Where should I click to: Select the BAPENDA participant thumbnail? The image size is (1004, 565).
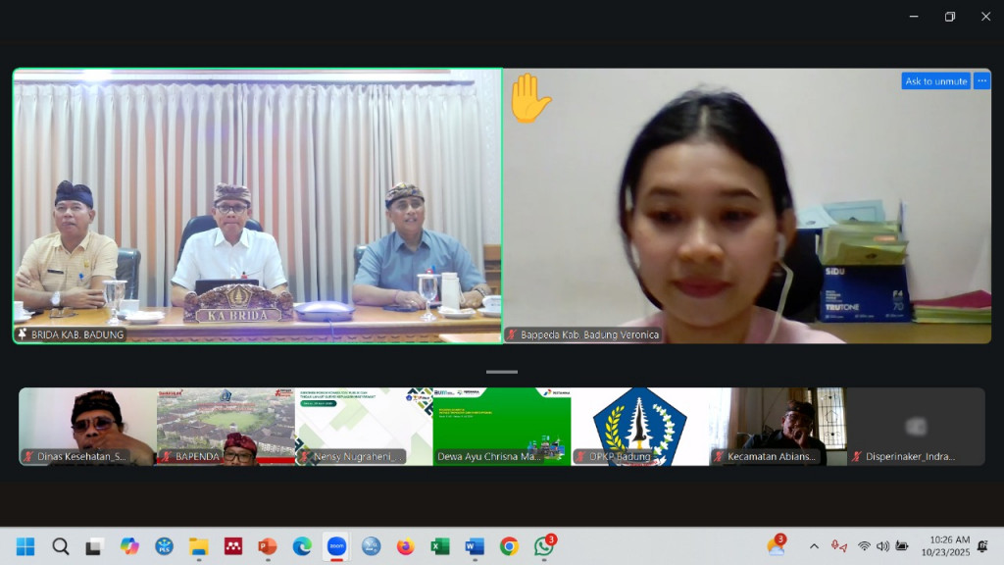(x=226, y=426)
